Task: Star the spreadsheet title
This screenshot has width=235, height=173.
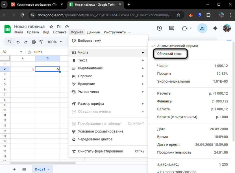Action: click(51, 27)
